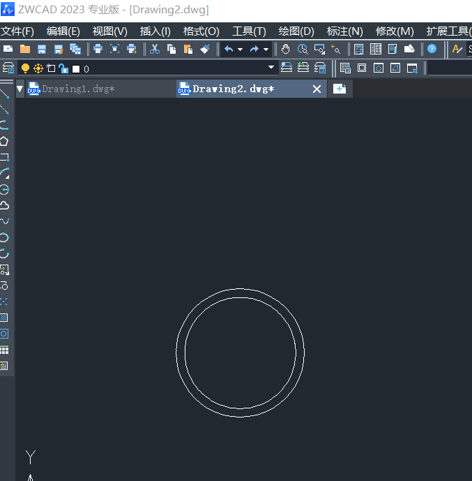472x481 pixels.
Task: Expand the document tab list triangle
Action: point(20,89)
